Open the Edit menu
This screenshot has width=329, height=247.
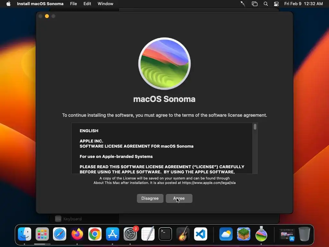(x=87, y=4)
